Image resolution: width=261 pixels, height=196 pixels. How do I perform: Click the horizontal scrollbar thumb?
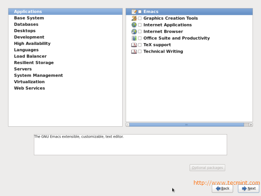(187, 125)
